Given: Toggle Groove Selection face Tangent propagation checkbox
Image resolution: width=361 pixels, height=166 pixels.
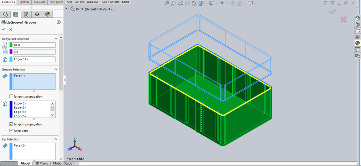Looking at the screenshot, I should point(11,97).
